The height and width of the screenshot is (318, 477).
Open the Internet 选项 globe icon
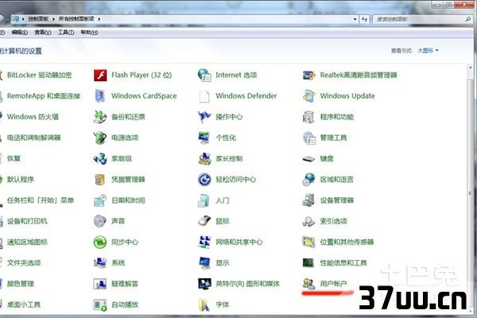click(204, 76)
